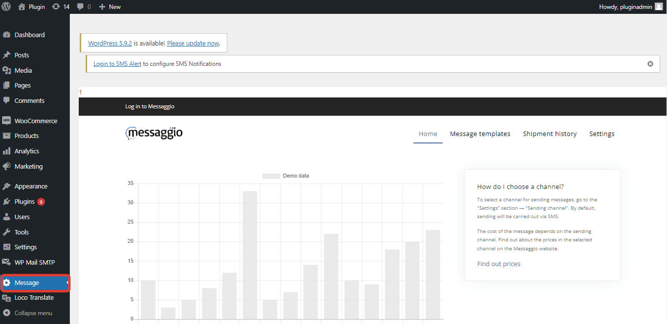Click Log in to Messaggio
Screen dimensions: 667x324
[x=150, y=106]
